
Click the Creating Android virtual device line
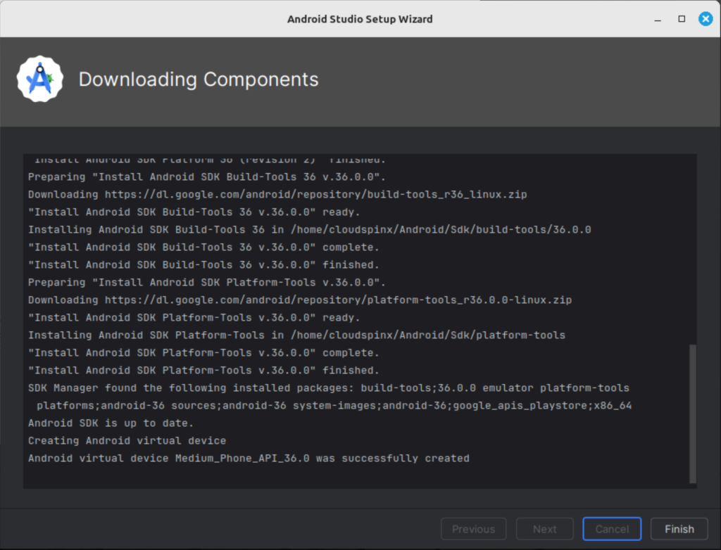[127, 440]
